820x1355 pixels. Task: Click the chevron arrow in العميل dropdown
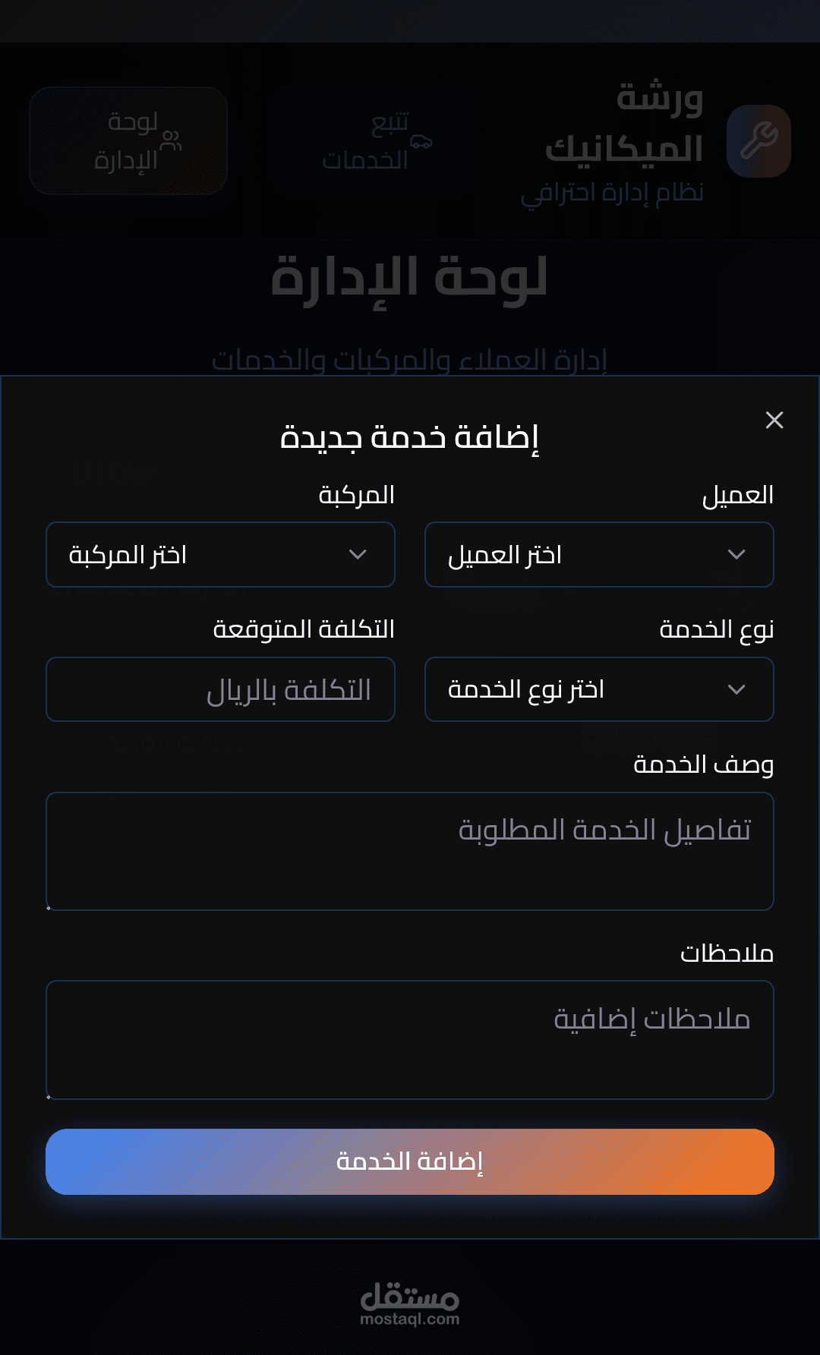[736, 555]
